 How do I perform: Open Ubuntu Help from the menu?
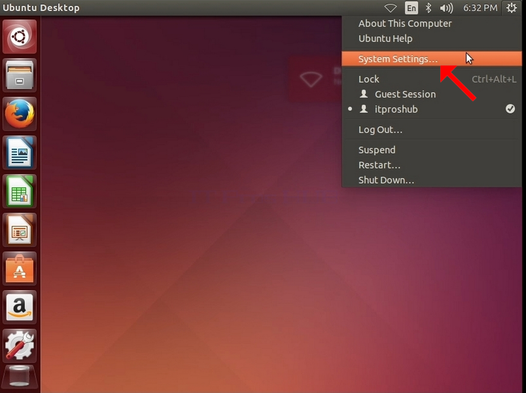[x=431, y=39]
